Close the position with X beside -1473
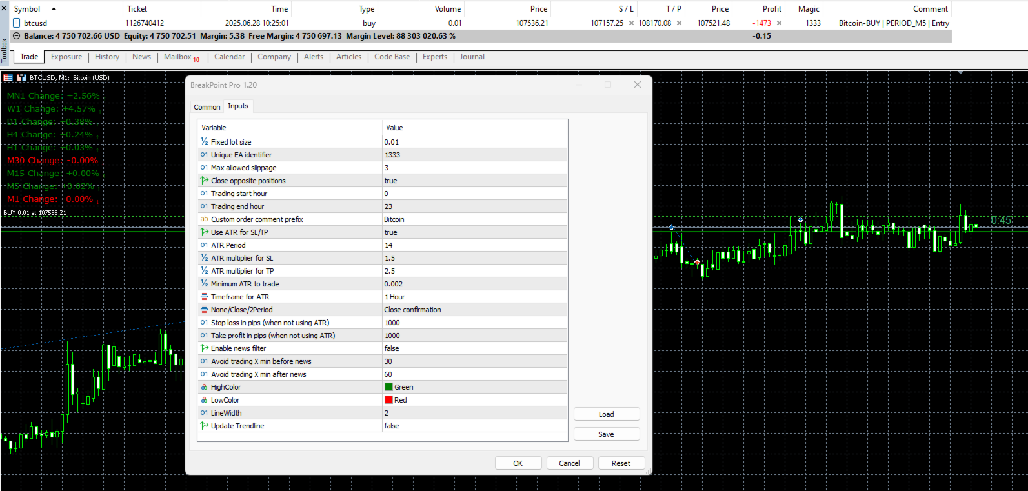The height and width of the screenshot is (491, 1028). 779,23
